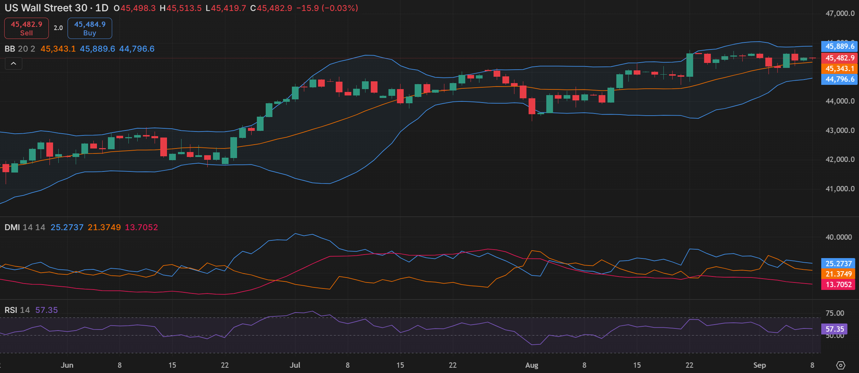Click the DMI value 13.7052 in legend
Image resolution: width=859 pixels, height=373 pixels.
[x=142, y=227]
